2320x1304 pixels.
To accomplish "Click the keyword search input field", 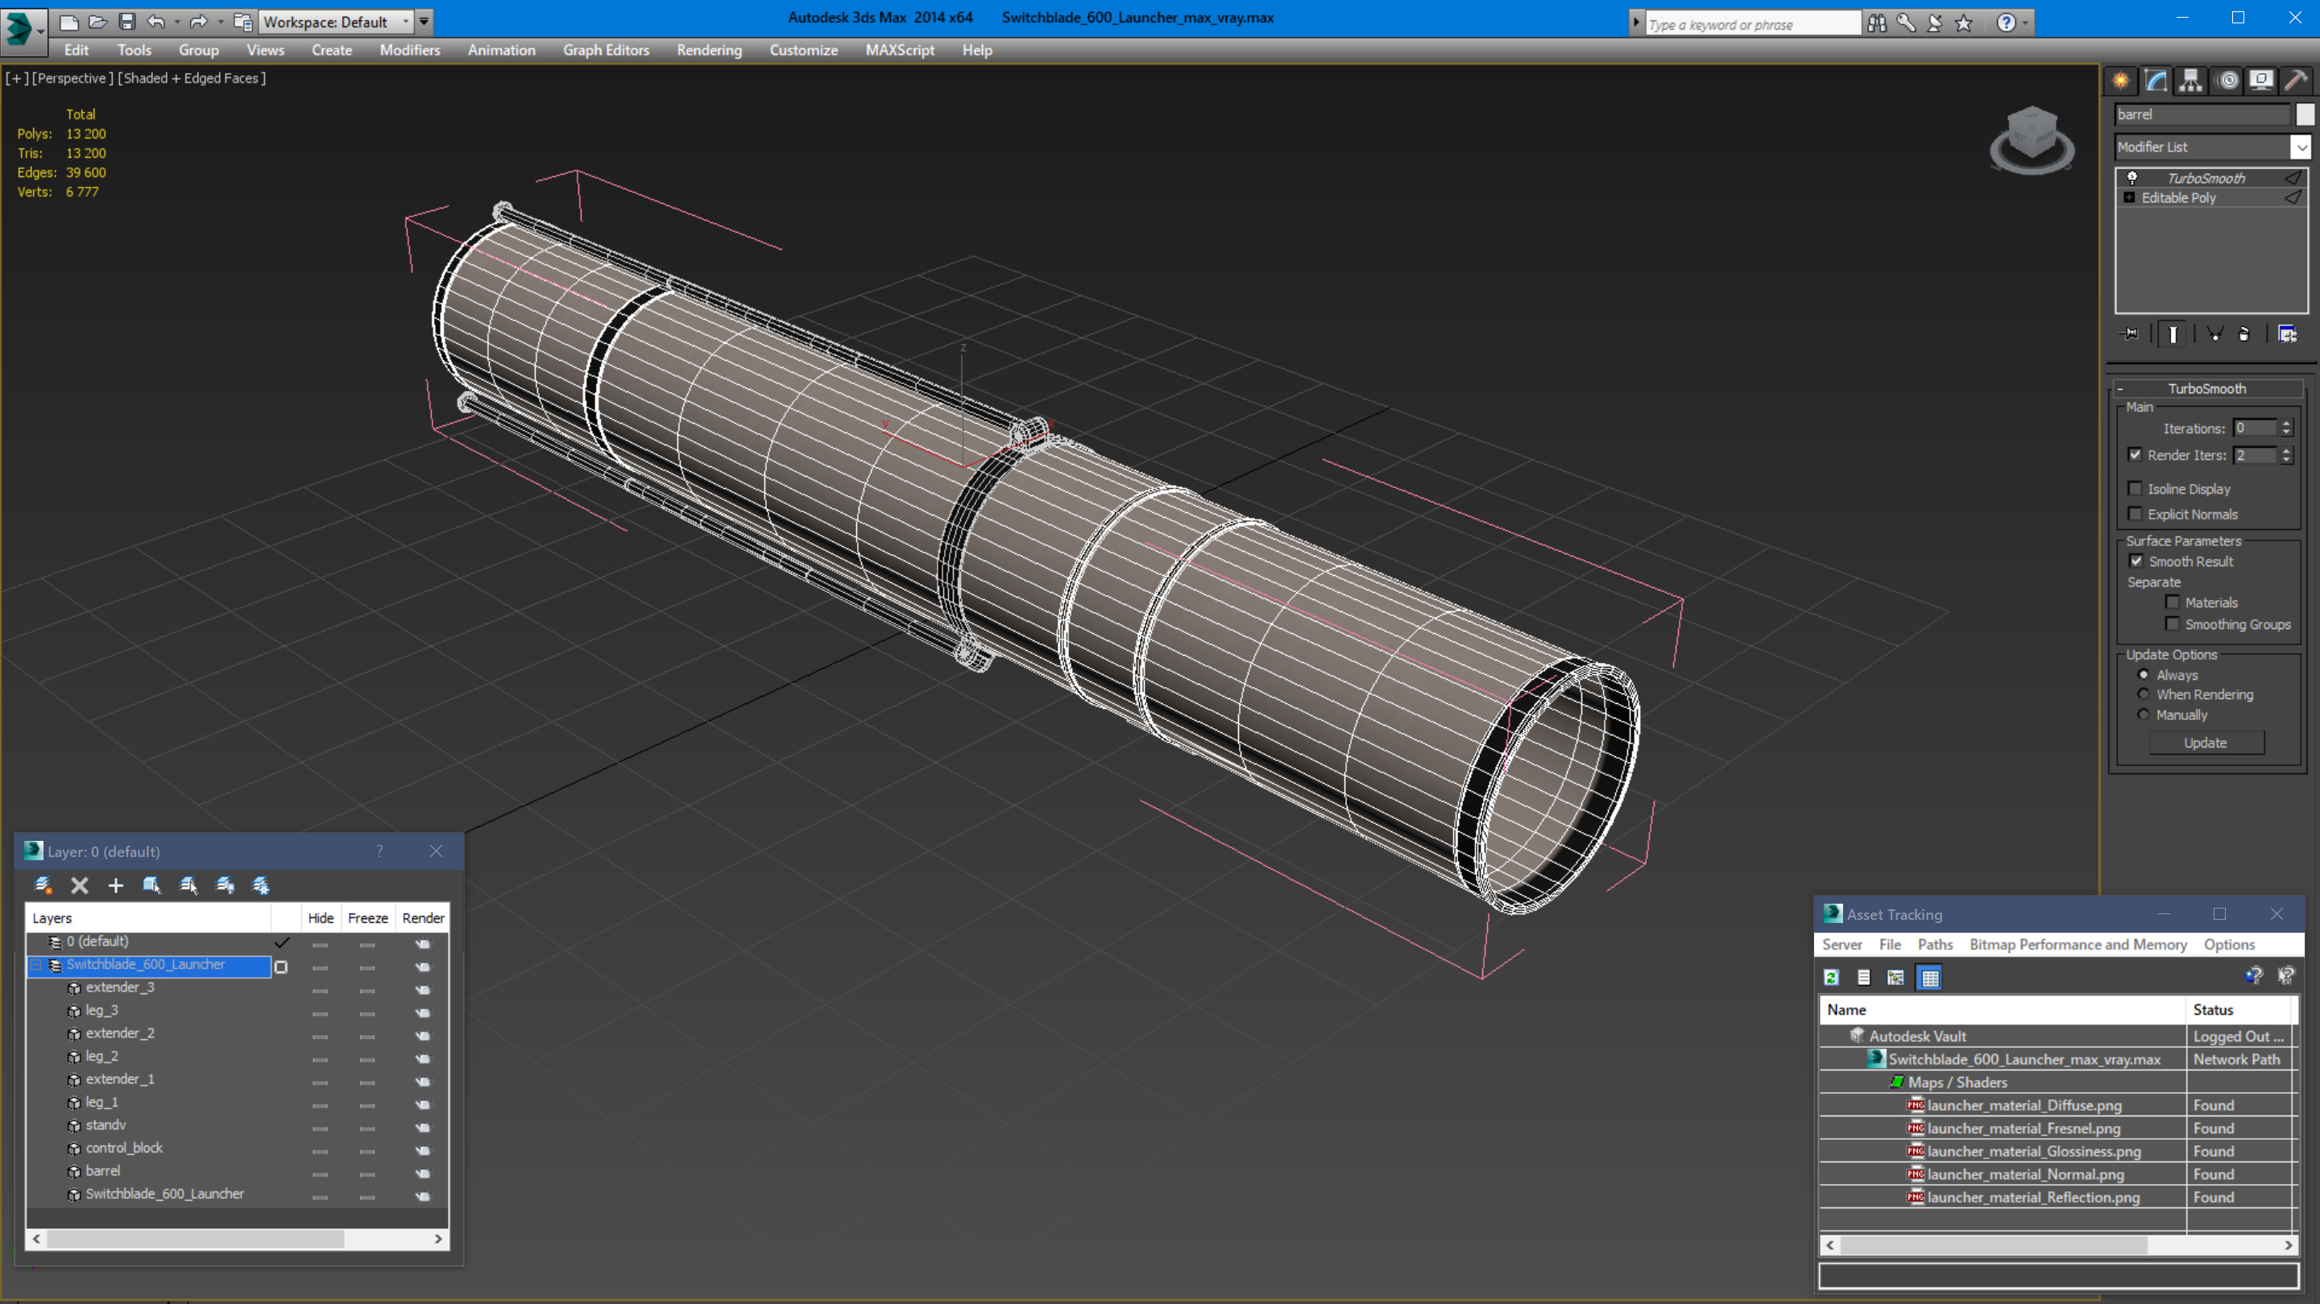I will (x=1752, y=24).
